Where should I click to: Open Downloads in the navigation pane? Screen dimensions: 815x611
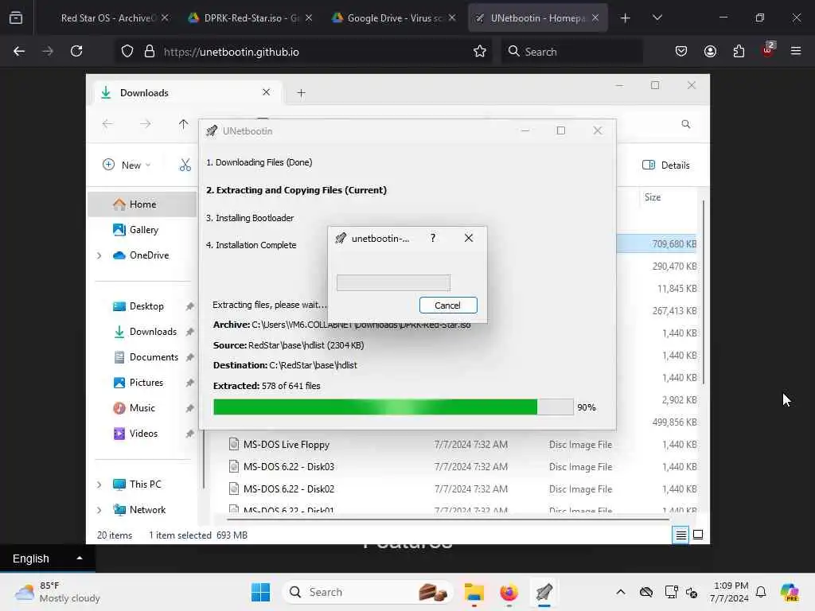point(153,332)
